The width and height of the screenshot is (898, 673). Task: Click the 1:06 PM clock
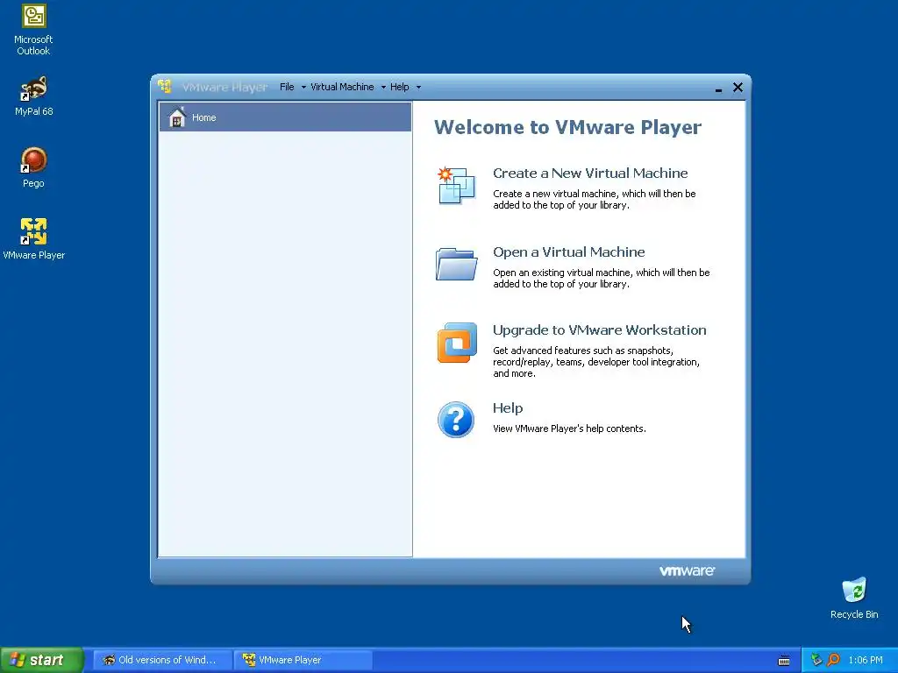(x=866, y=661)
